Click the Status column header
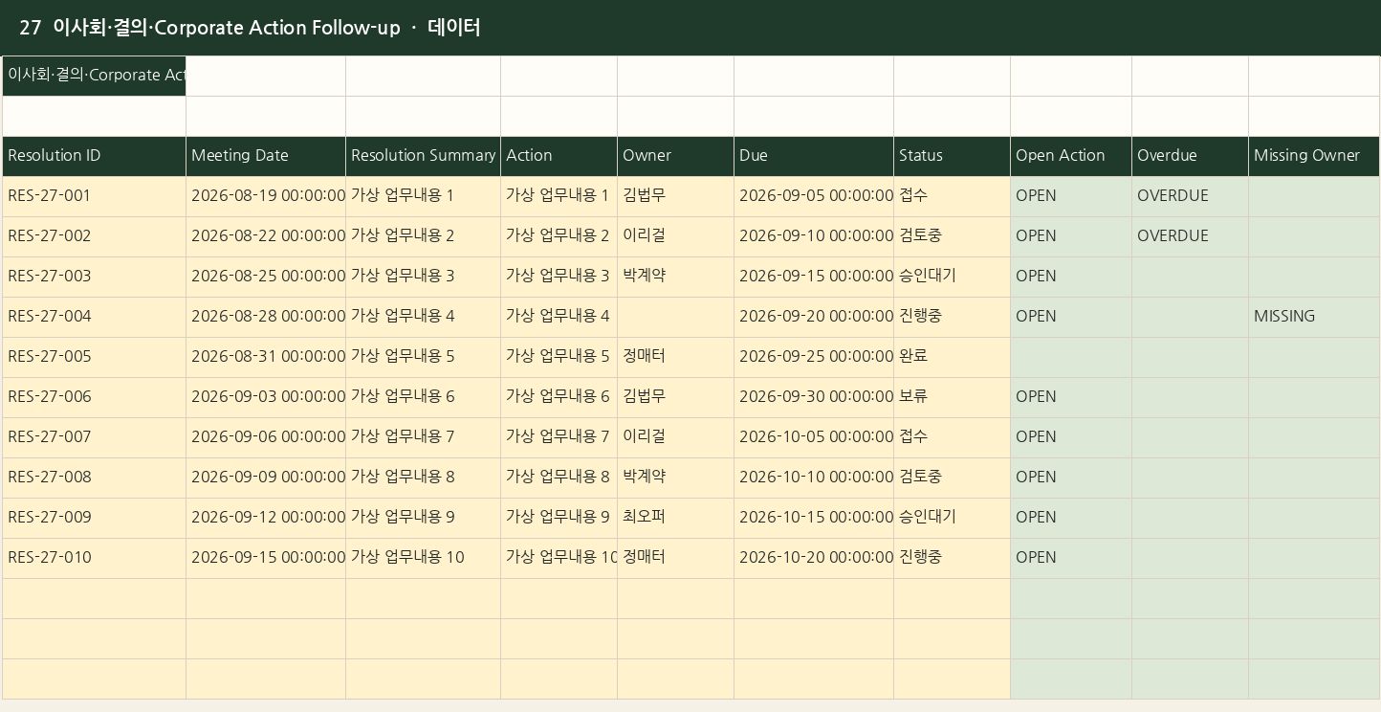Image resolution: width=1381 pixels, height=712 pixels. pos(952,156)
